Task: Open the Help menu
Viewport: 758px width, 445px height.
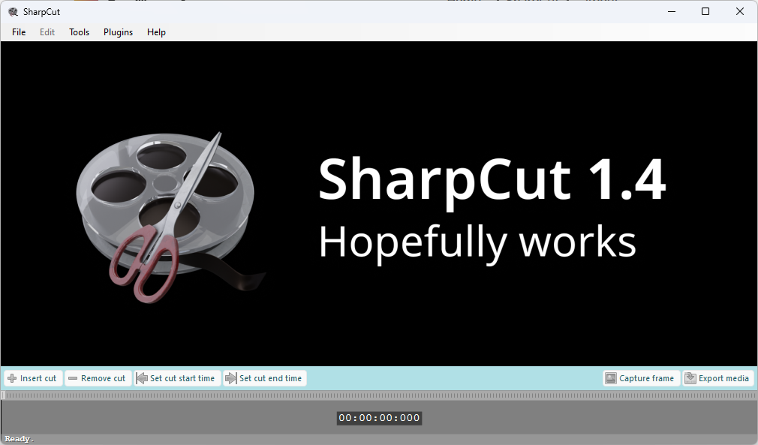Action: (156, 32)
